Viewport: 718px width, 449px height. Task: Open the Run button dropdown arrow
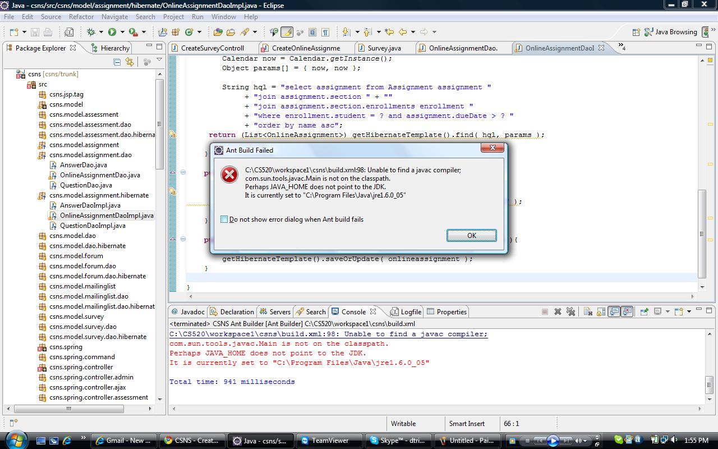click(x=122, y=32)
